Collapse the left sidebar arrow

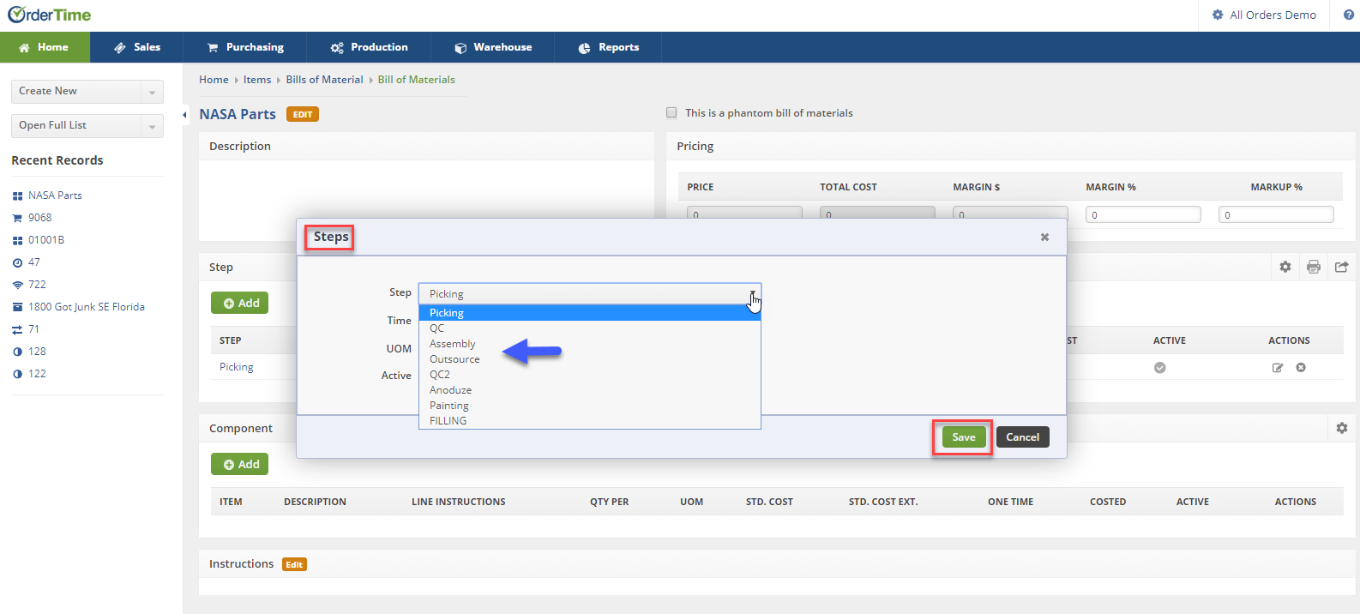point(184,114)
